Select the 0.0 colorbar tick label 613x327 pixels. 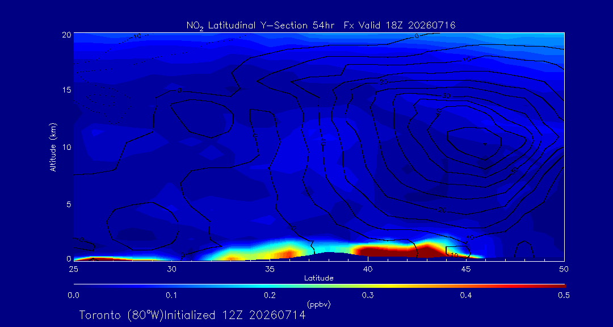(74, 296)
